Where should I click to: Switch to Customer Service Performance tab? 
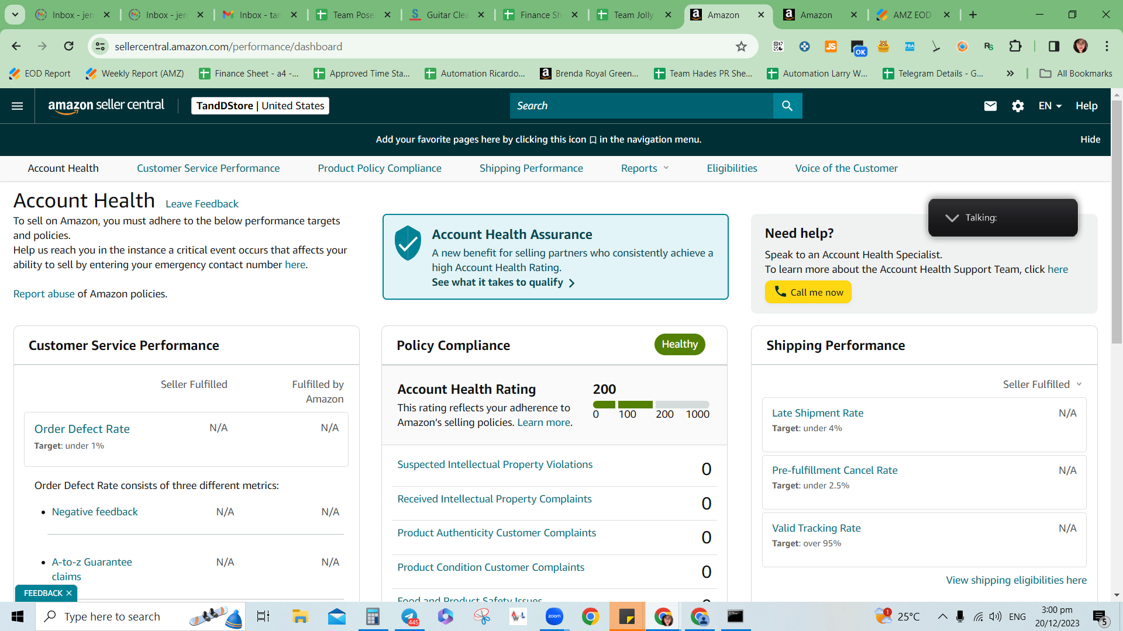(x=208, y=168)
